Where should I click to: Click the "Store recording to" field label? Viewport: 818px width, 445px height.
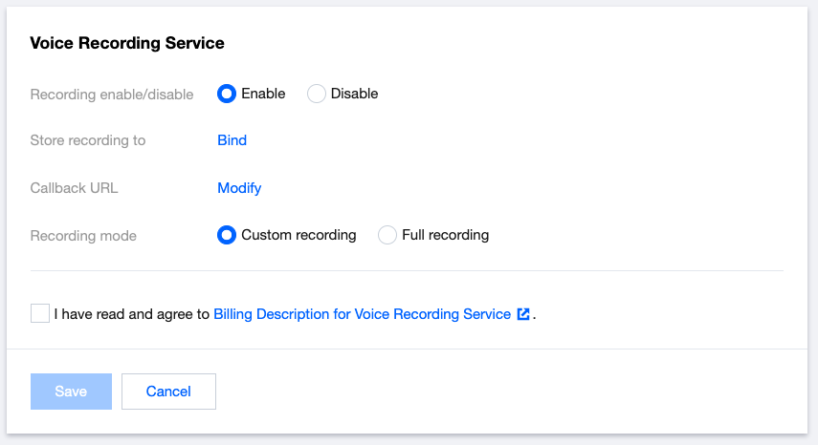tap(88, 140)
